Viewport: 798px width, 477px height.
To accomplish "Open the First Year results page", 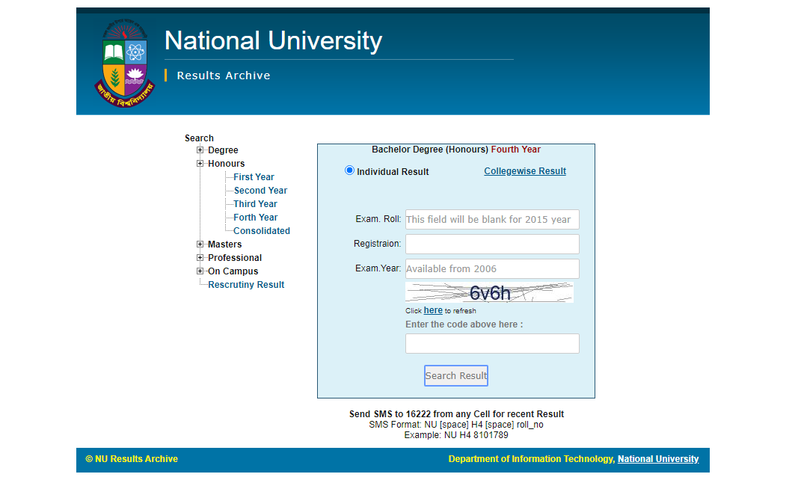I will [x=254, y=177].
